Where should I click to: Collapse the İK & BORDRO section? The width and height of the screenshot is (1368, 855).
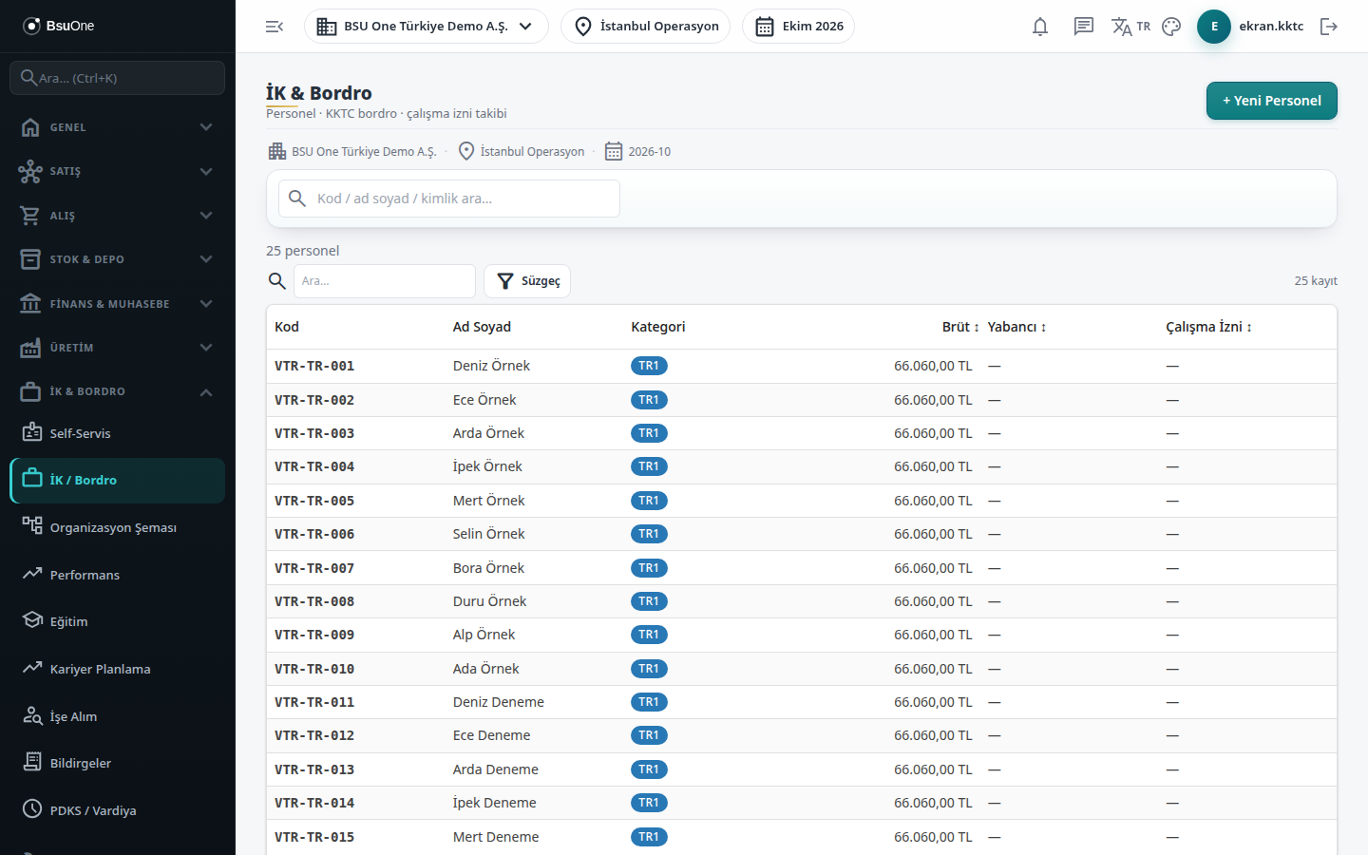point(118,391)
